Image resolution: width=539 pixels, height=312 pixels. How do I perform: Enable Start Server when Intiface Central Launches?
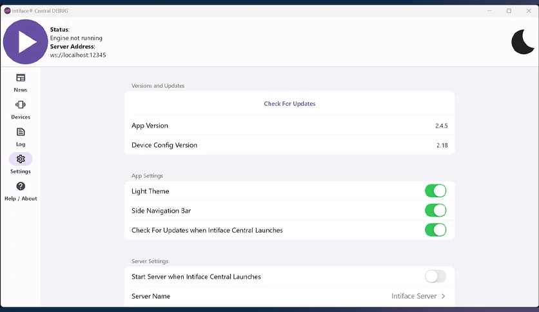pyautogui.click(x=436, y=277)
